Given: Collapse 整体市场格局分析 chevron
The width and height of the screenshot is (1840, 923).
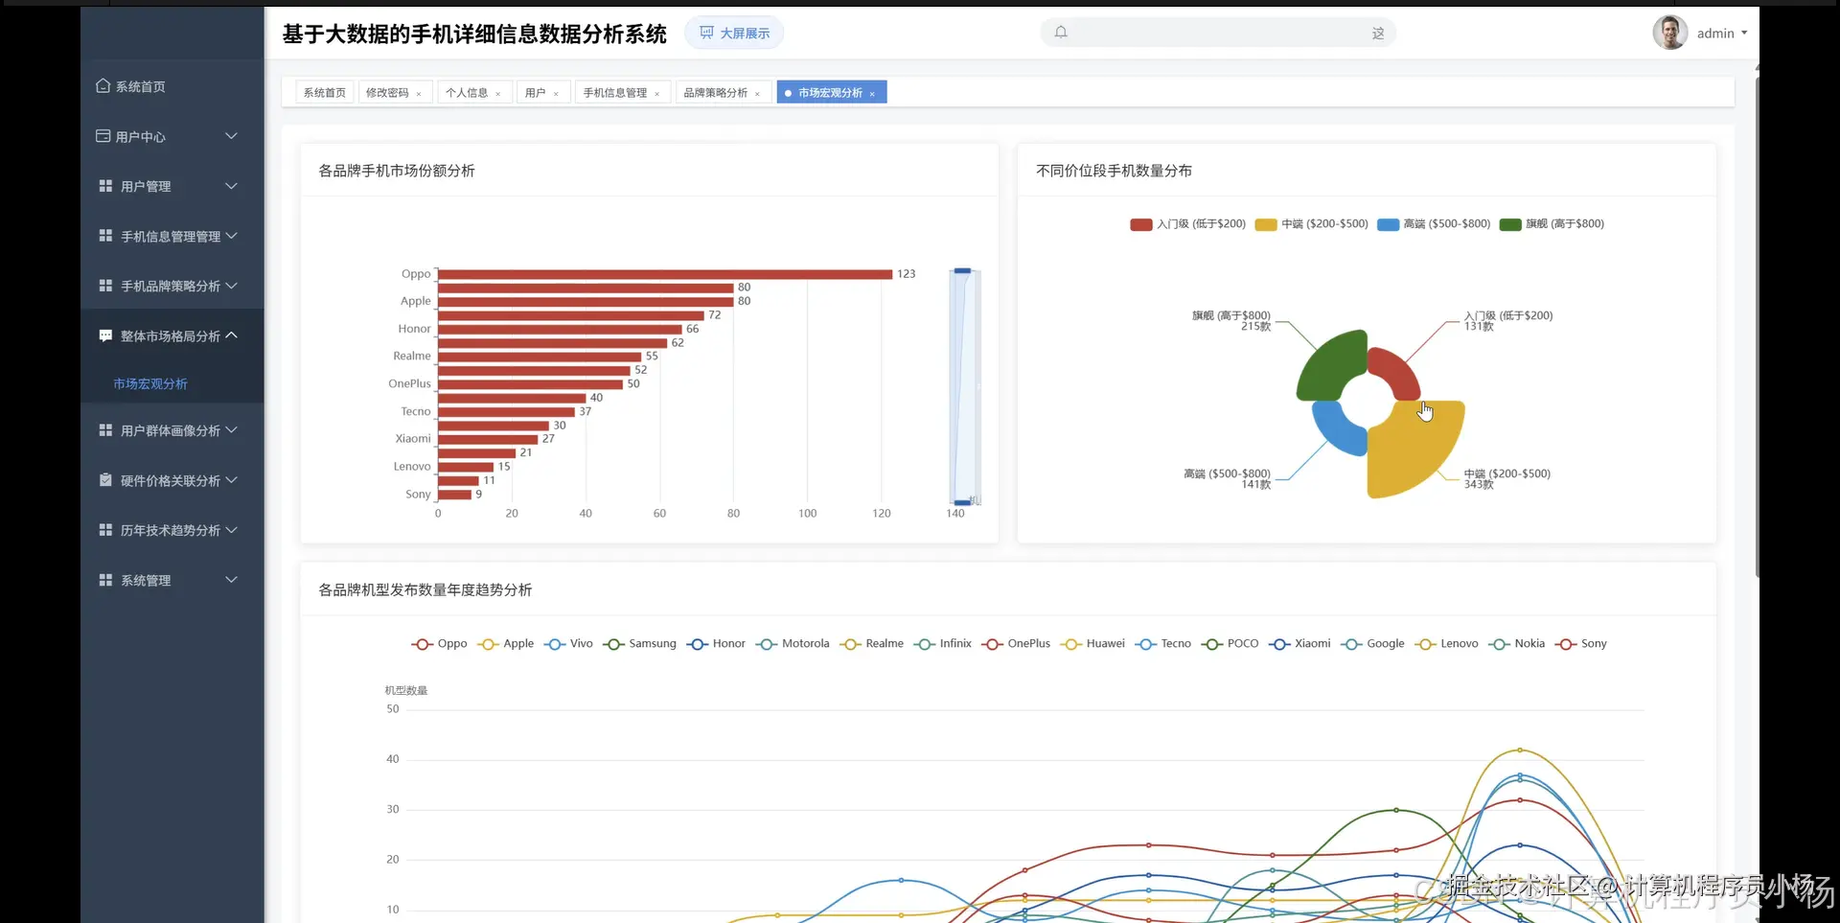Looking at the screenshot, I should 231,335.
